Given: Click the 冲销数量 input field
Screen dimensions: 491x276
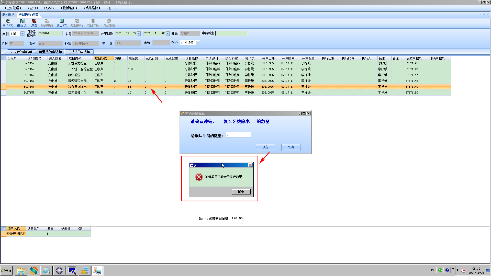Looking at the screenshot, I should (x=238, y=135).
